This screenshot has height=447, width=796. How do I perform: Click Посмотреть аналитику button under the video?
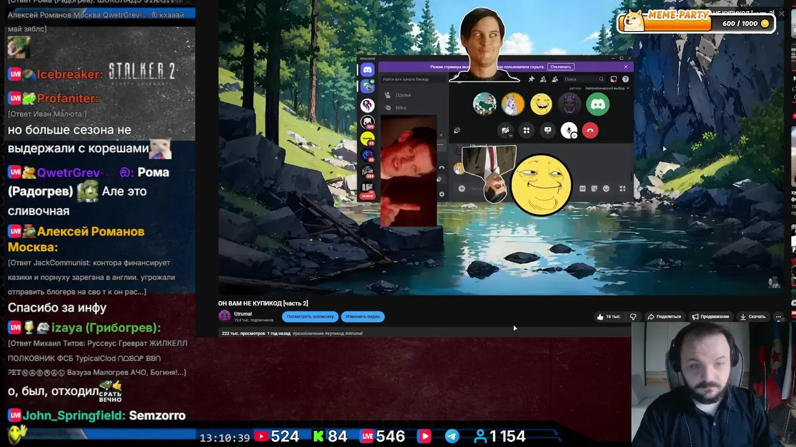tap(310, 317)
